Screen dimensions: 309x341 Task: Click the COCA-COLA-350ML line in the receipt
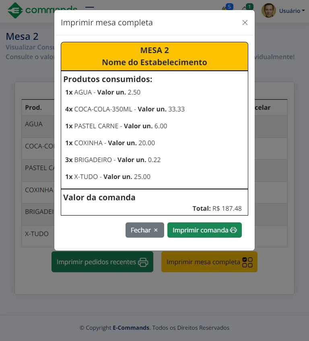[x=125, y=109]
